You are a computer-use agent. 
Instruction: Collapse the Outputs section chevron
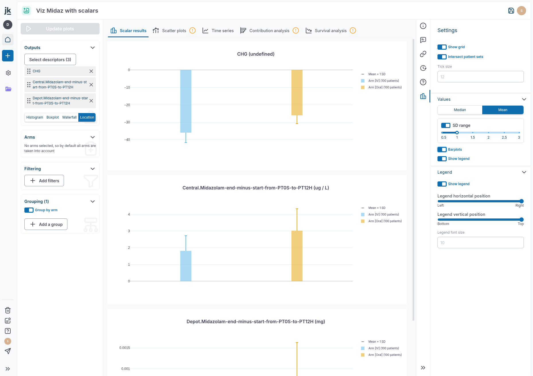[x=93, y=48]
